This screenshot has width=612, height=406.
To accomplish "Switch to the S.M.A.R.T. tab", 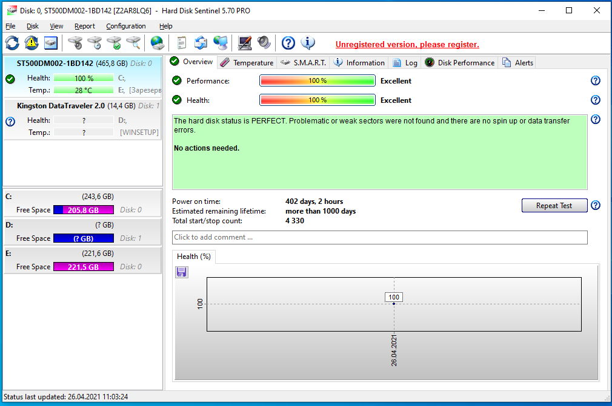I will point(304,62).
